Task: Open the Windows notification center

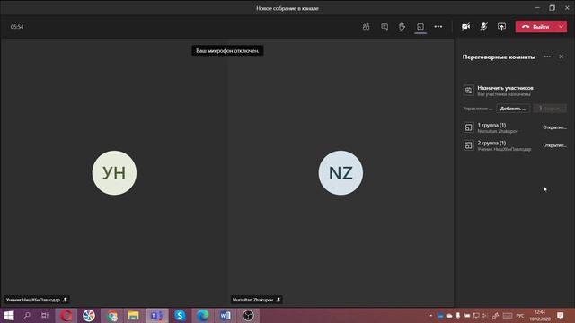Action: pyautogui.click(x=561, y=315)
